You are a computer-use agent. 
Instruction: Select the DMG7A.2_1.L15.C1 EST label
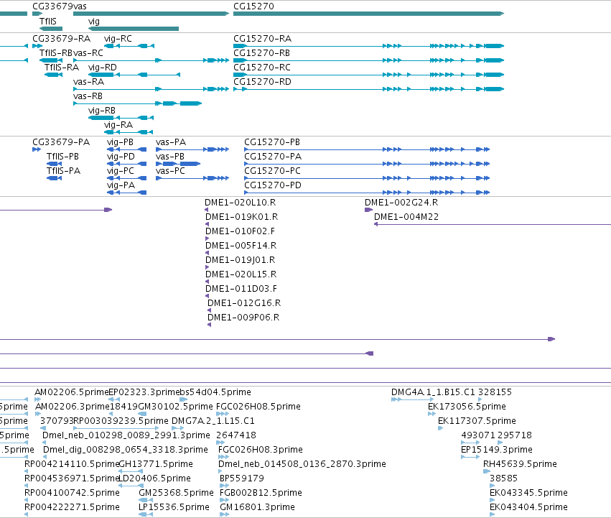(213, 421)
